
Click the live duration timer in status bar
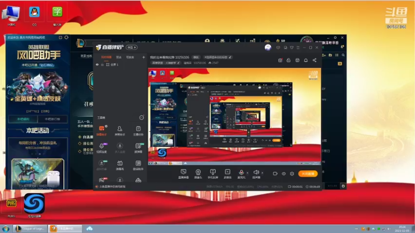point(313,186)
